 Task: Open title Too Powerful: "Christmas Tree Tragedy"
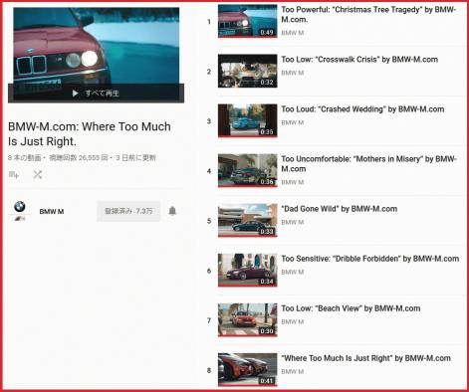pyautogui.click(x=368, y=14)
